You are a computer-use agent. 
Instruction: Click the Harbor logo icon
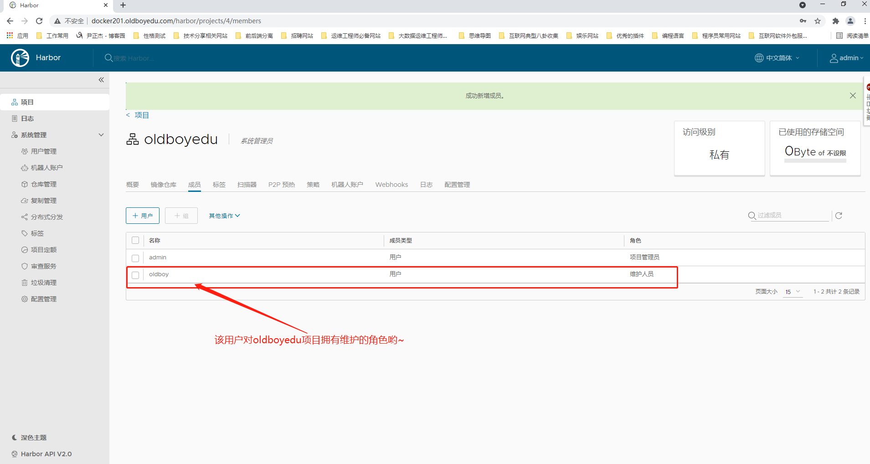(20, 58)
